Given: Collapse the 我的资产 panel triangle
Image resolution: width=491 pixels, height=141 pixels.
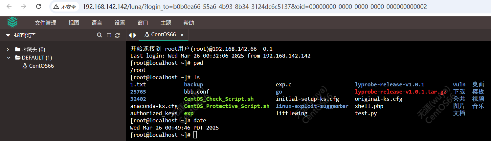Looking at the screenshot, I should (8, 35).
